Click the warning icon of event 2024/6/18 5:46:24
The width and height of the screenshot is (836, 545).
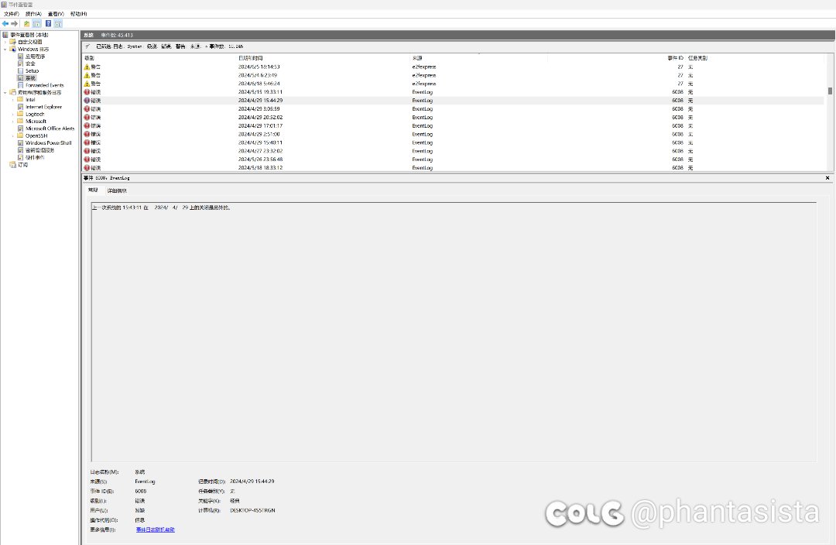tap(87, 84)
